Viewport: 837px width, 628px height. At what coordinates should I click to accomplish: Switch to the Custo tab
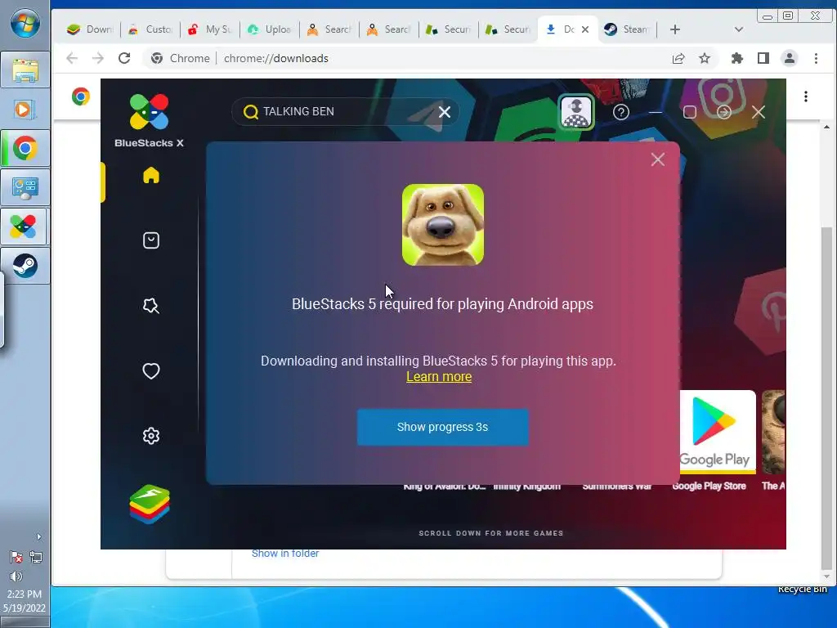pos(150,29)
